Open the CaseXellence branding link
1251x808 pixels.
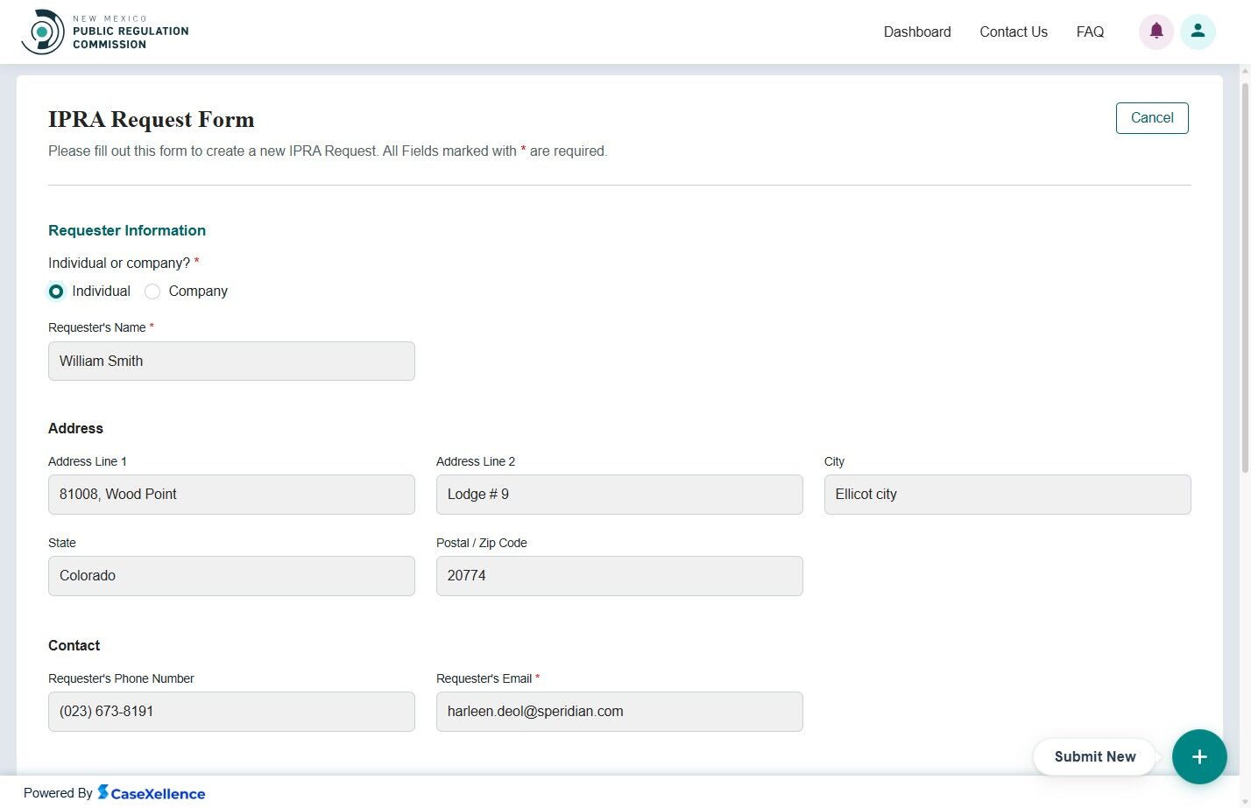pos(152,793)
